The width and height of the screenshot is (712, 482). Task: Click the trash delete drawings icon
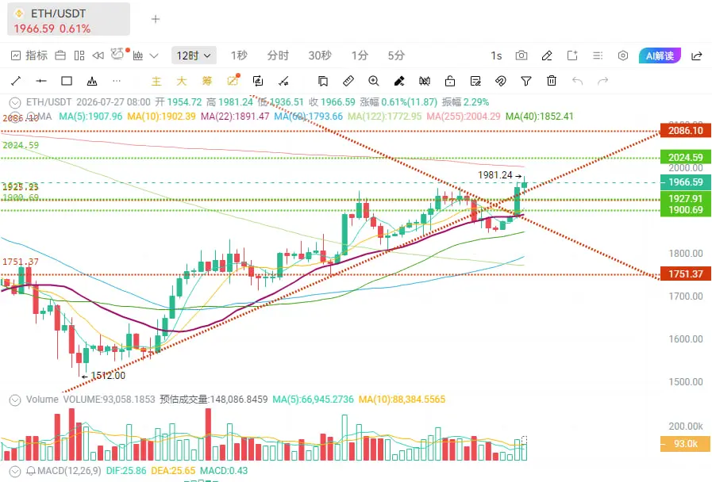[551, 81]
